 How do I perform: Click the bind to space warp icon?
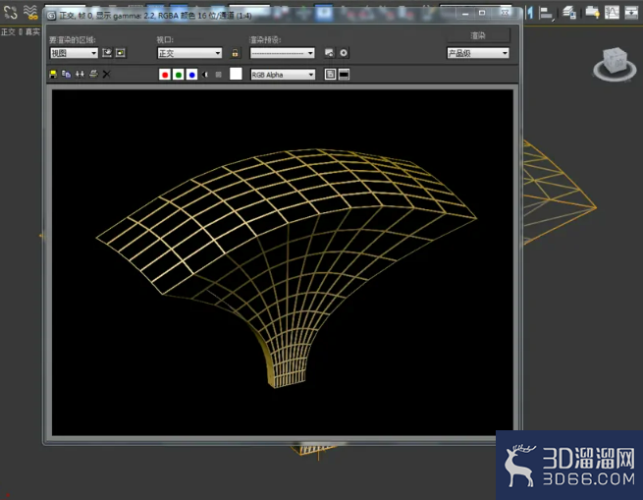30,12
